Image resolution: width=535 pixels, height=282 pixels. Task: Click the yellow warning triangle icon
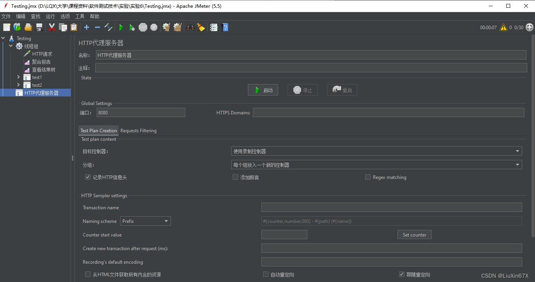click(x=504, y=27)
